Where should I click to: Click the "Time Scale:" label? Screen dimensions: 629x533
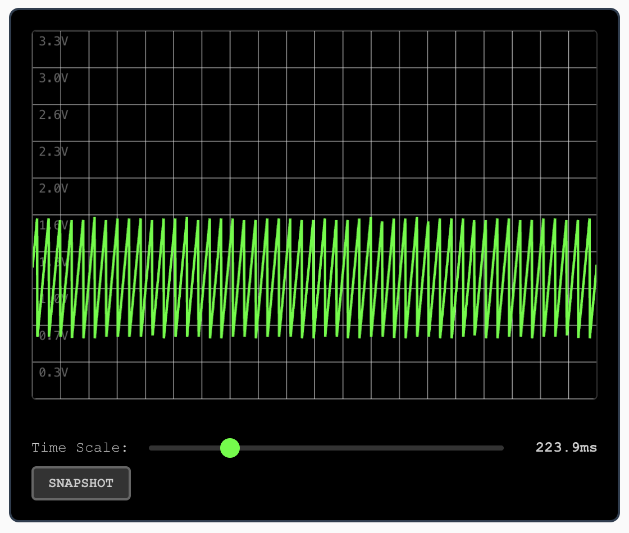click(79, 448)
